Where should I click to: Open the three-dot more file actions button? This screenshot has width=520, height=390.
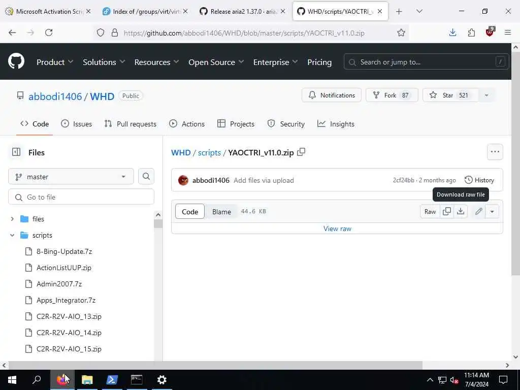495,152
